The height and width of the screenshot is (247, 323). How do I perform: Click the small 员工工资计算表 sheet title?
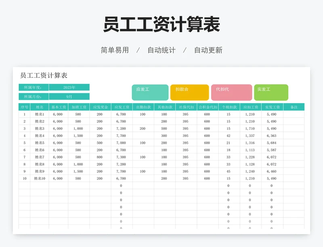[x=44, y=75]
